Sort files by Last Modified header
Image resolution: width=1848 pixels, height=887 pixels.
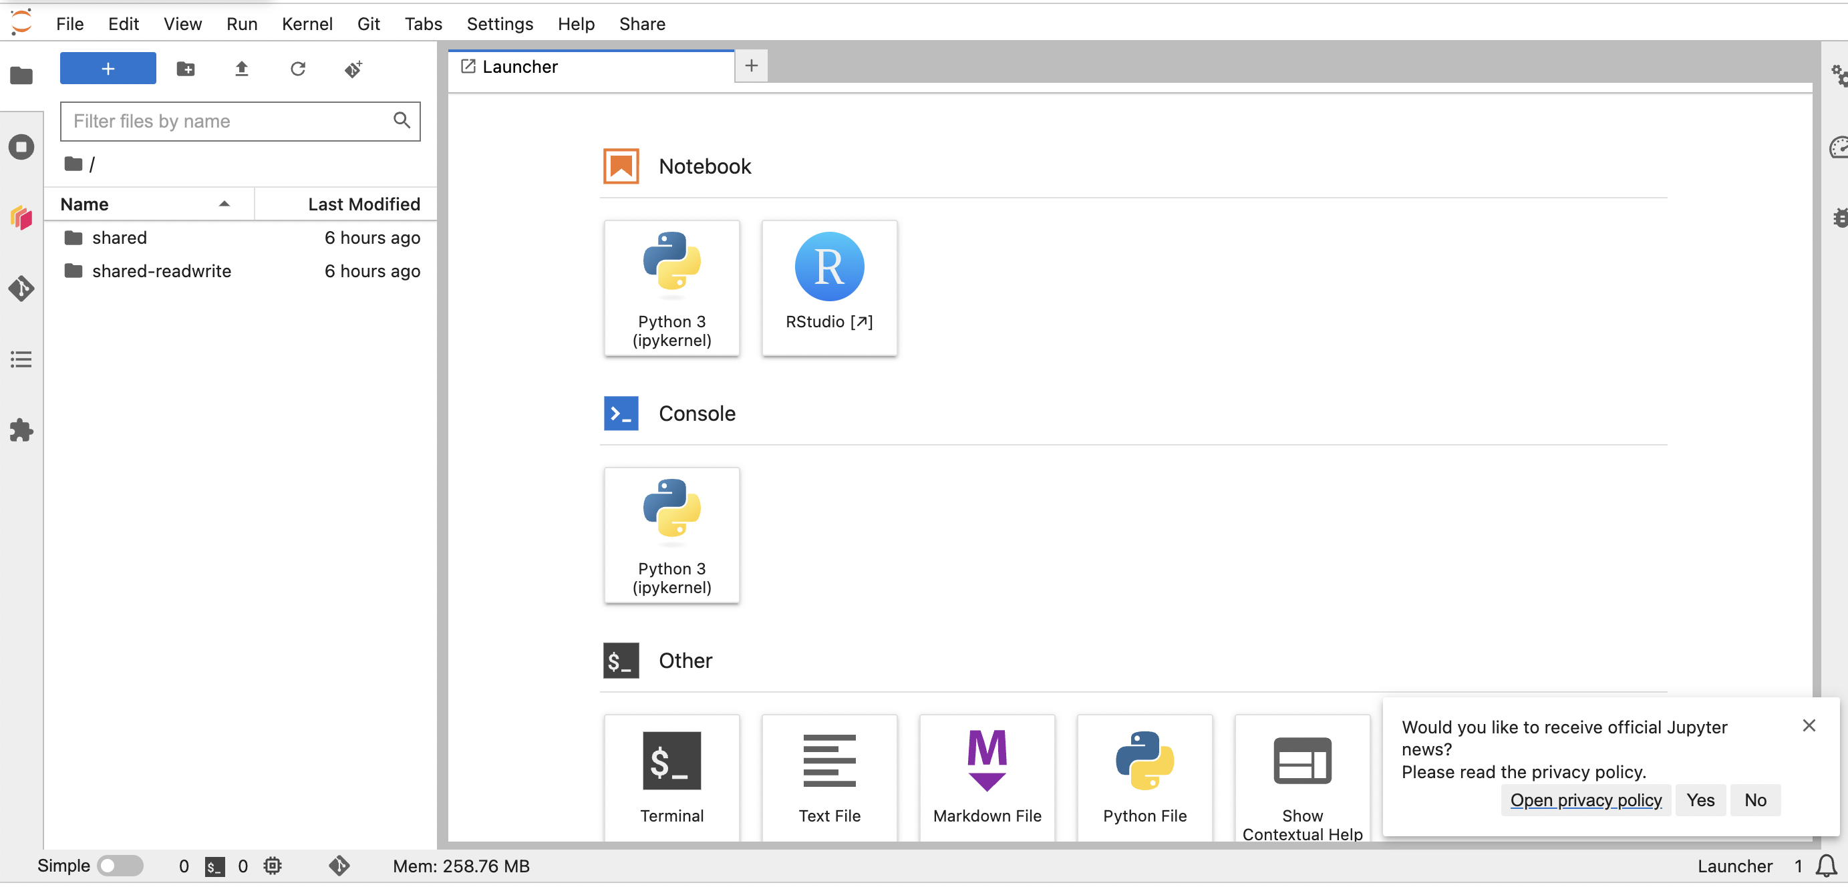click(345, 204)
